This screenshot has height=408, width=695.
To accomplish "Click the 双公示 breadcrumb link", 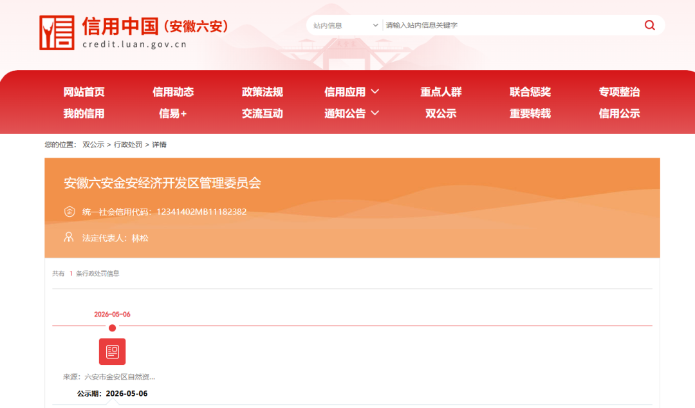I will [93, 145].
